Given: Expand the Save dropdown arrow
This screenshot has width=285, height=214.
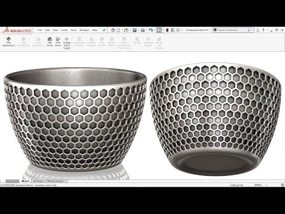Looking at the screenshot, I should (x=138, y=30).
